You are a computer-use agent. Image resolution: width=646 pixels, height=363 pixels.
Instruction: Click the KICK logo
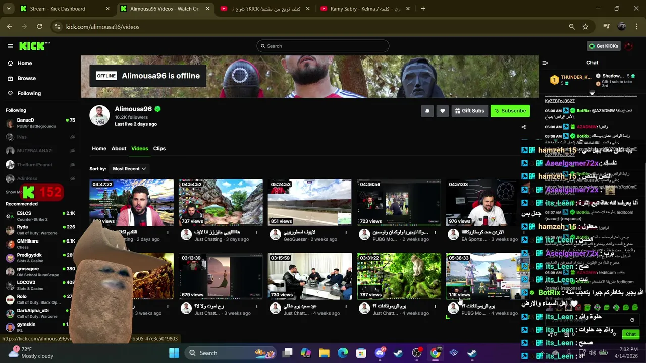pyautogui.click(x=34, y=46)
